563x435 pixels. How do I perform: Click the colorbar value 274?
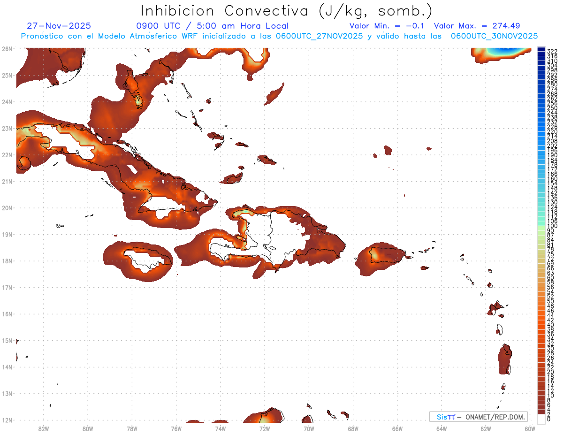pyautogui.click(x=552, y=89)
